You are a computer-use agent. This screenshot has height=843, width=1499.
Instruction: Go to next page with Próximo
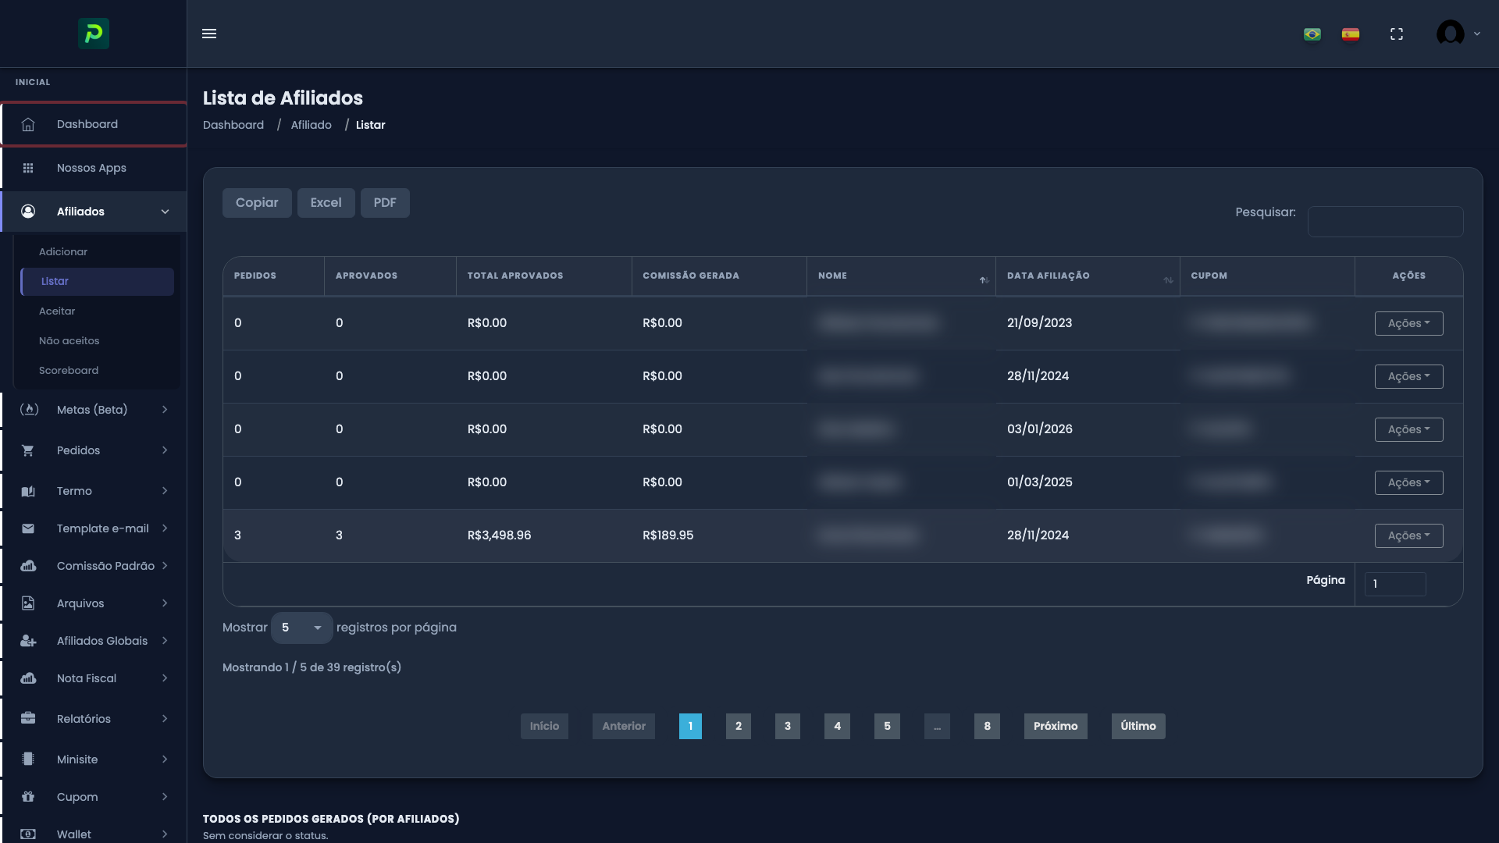(x=1055, y=726)
